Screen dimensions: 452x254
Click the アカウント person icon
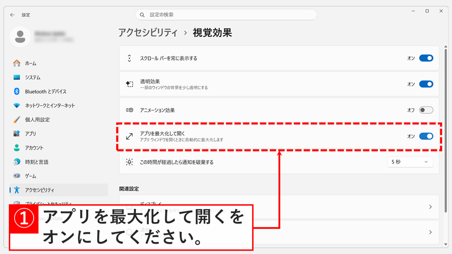point(17,148)
